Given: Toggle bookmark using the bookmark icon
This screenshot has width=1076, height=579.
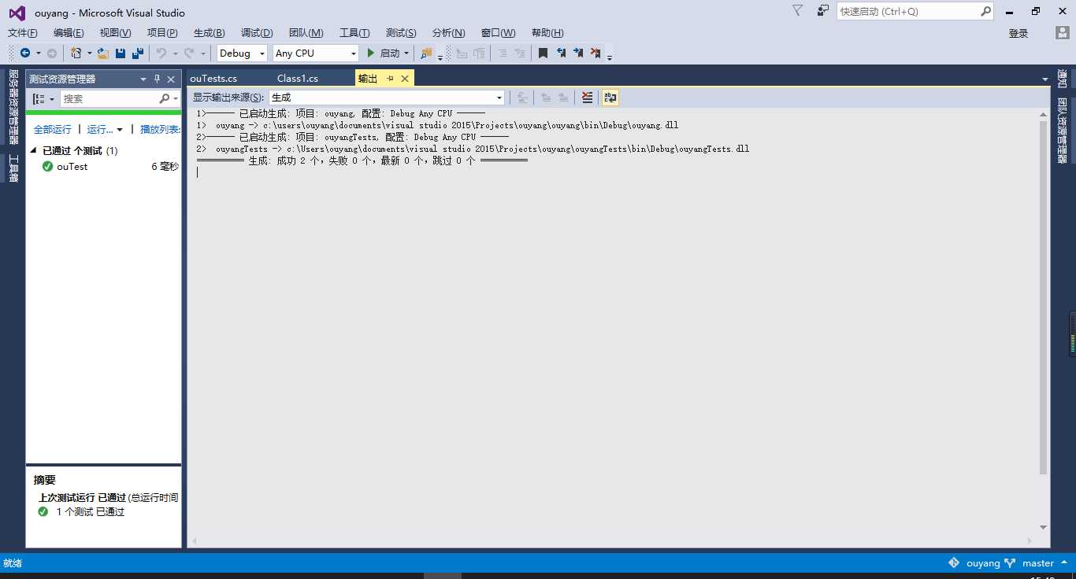Looking at the screenshot, I should 543,53.
